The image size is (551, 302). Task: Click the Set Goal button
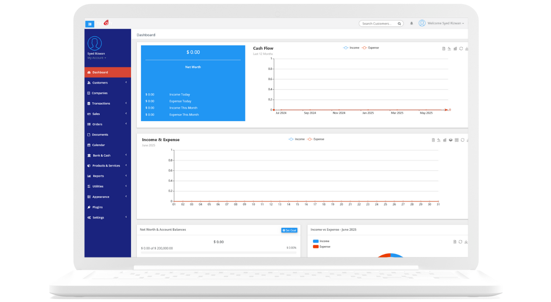[289, 230]
